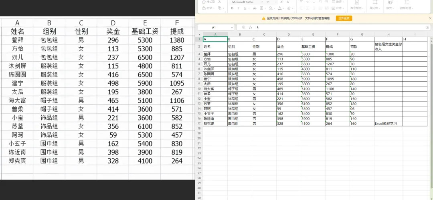Open the Microsoft YaHei font name dropdown

click(261, 2)
